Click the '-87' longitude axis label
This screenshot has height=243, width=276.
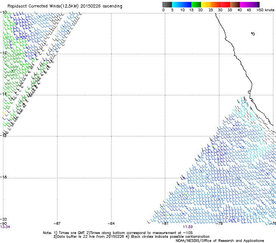[x=57, y=223]
